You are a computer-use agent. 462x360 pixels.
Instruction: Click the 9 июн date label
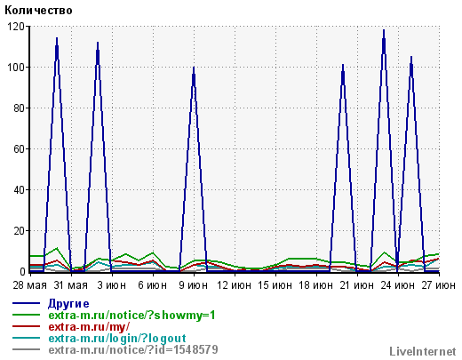click(194, 285)
